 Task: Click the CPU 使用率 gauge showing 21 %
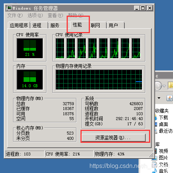coord(30,48)
